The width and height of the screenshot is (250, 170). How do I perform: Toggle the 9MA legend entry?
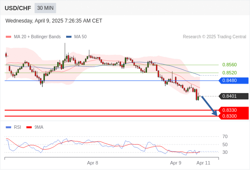(x=35, y=127)
